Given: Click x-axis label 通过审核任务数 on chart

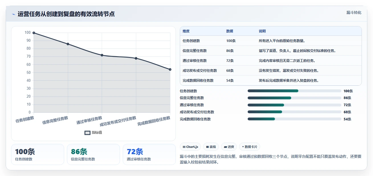Looking at the screenshot, I should (89, 120).
